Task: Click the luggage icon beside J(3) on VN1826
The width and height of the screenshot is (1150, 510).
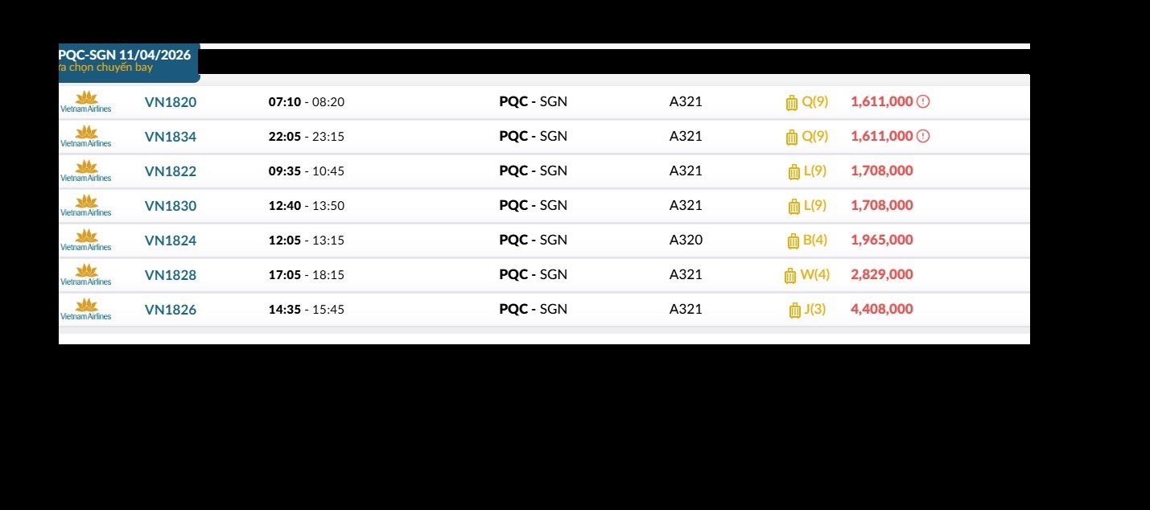Action: pyautogui.click(x=794, y=310)
